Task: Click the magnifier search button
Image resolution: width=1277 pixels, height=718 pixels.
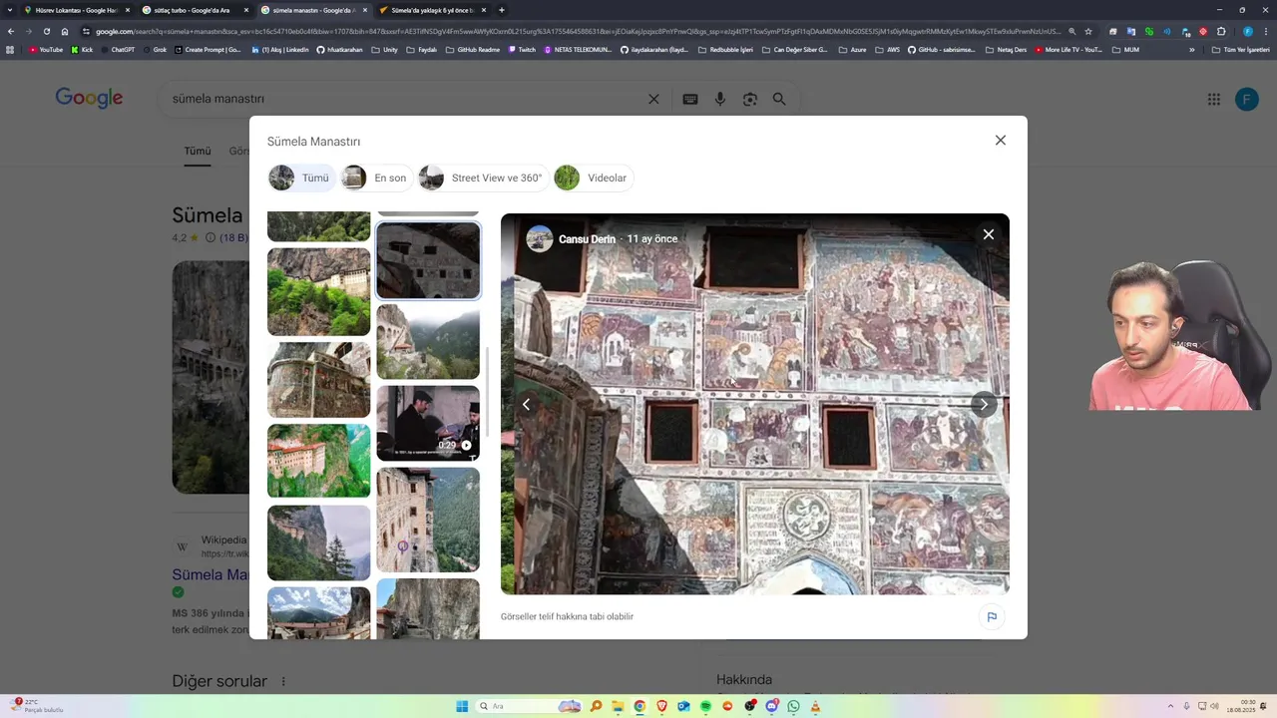Action: point(779,99)
